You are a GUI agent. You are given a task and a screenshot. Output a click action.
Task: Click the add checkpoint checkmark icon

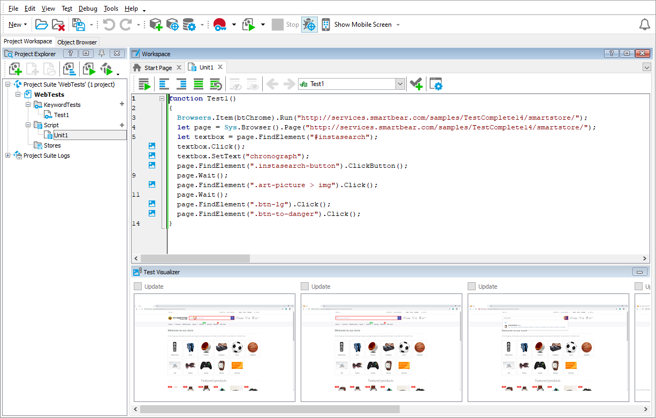(416, 84)
